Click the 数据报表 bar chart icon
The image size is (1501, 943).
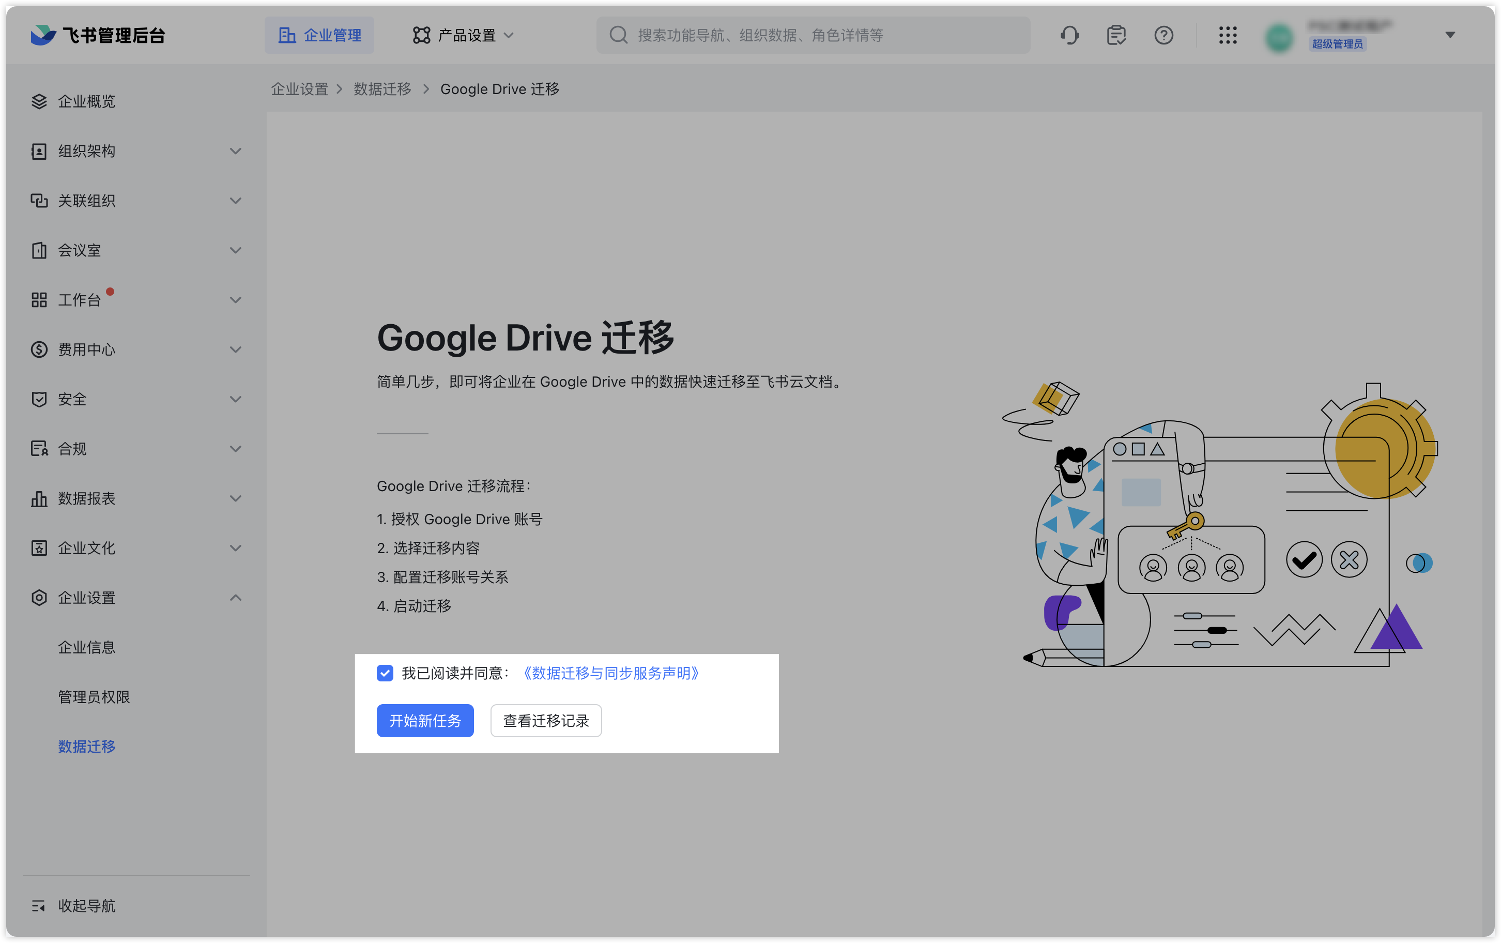[x=39, y=498]
